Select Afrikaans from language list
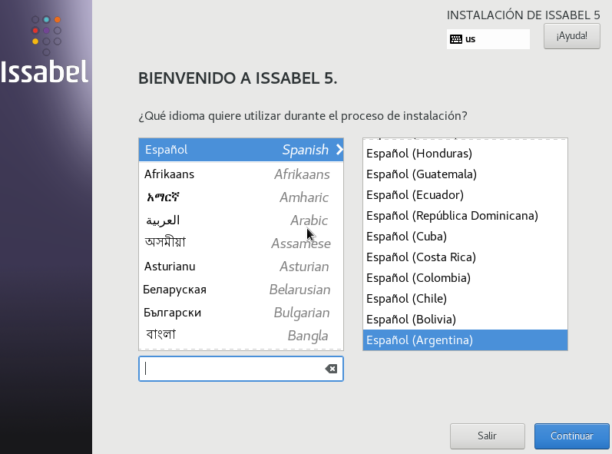Viewport: 612px width, 454px height. [240, 174]
